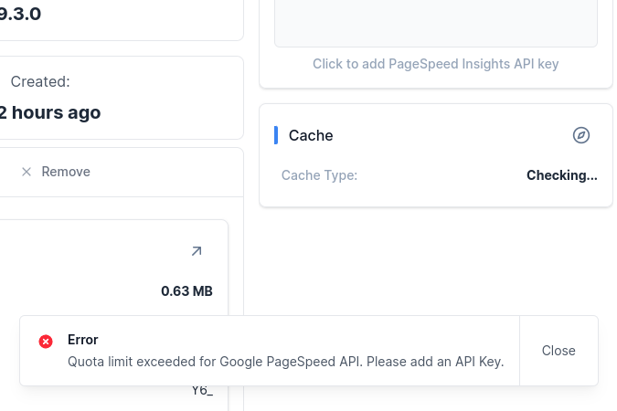Click the red error icon in notification

coord(46,342)
